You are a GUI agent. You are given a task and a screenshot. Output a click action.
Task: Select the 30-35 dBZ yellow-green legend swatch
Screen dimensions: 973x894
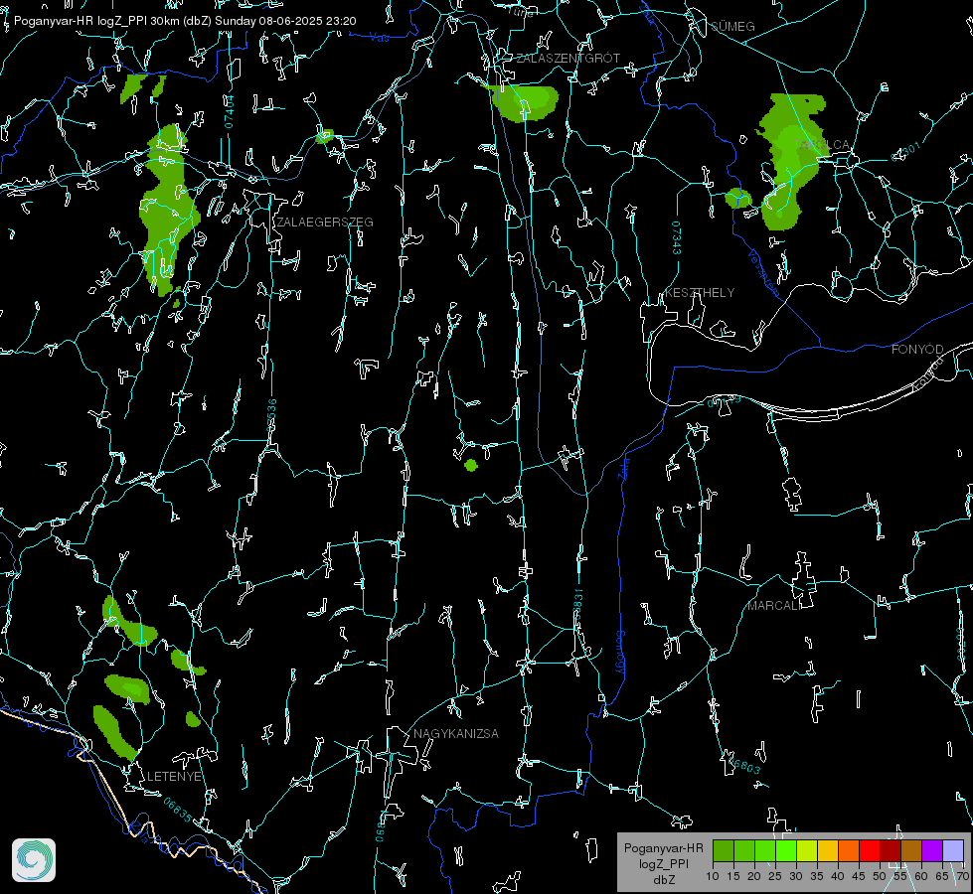[807, 850]
